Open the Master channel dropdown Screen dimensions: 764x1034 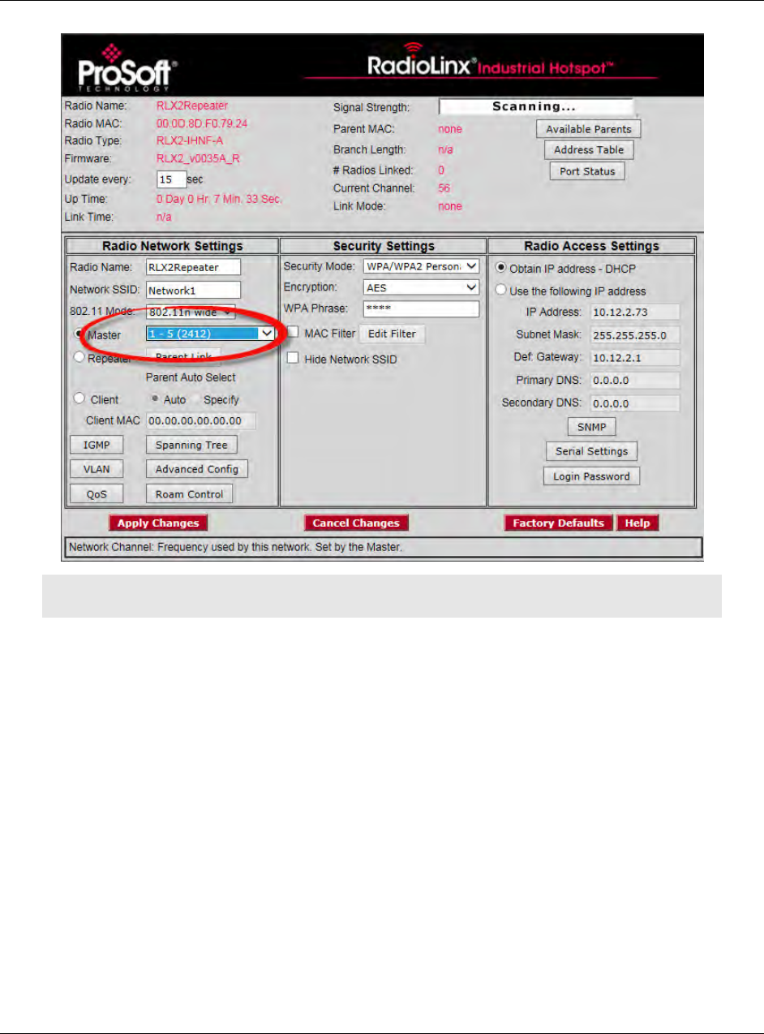pos(210,333)
